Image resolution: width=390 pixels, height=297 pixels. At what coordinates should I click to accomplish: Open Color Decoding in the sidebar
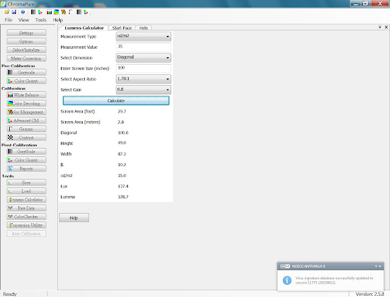pyautogui.click(x=26, y=103)
